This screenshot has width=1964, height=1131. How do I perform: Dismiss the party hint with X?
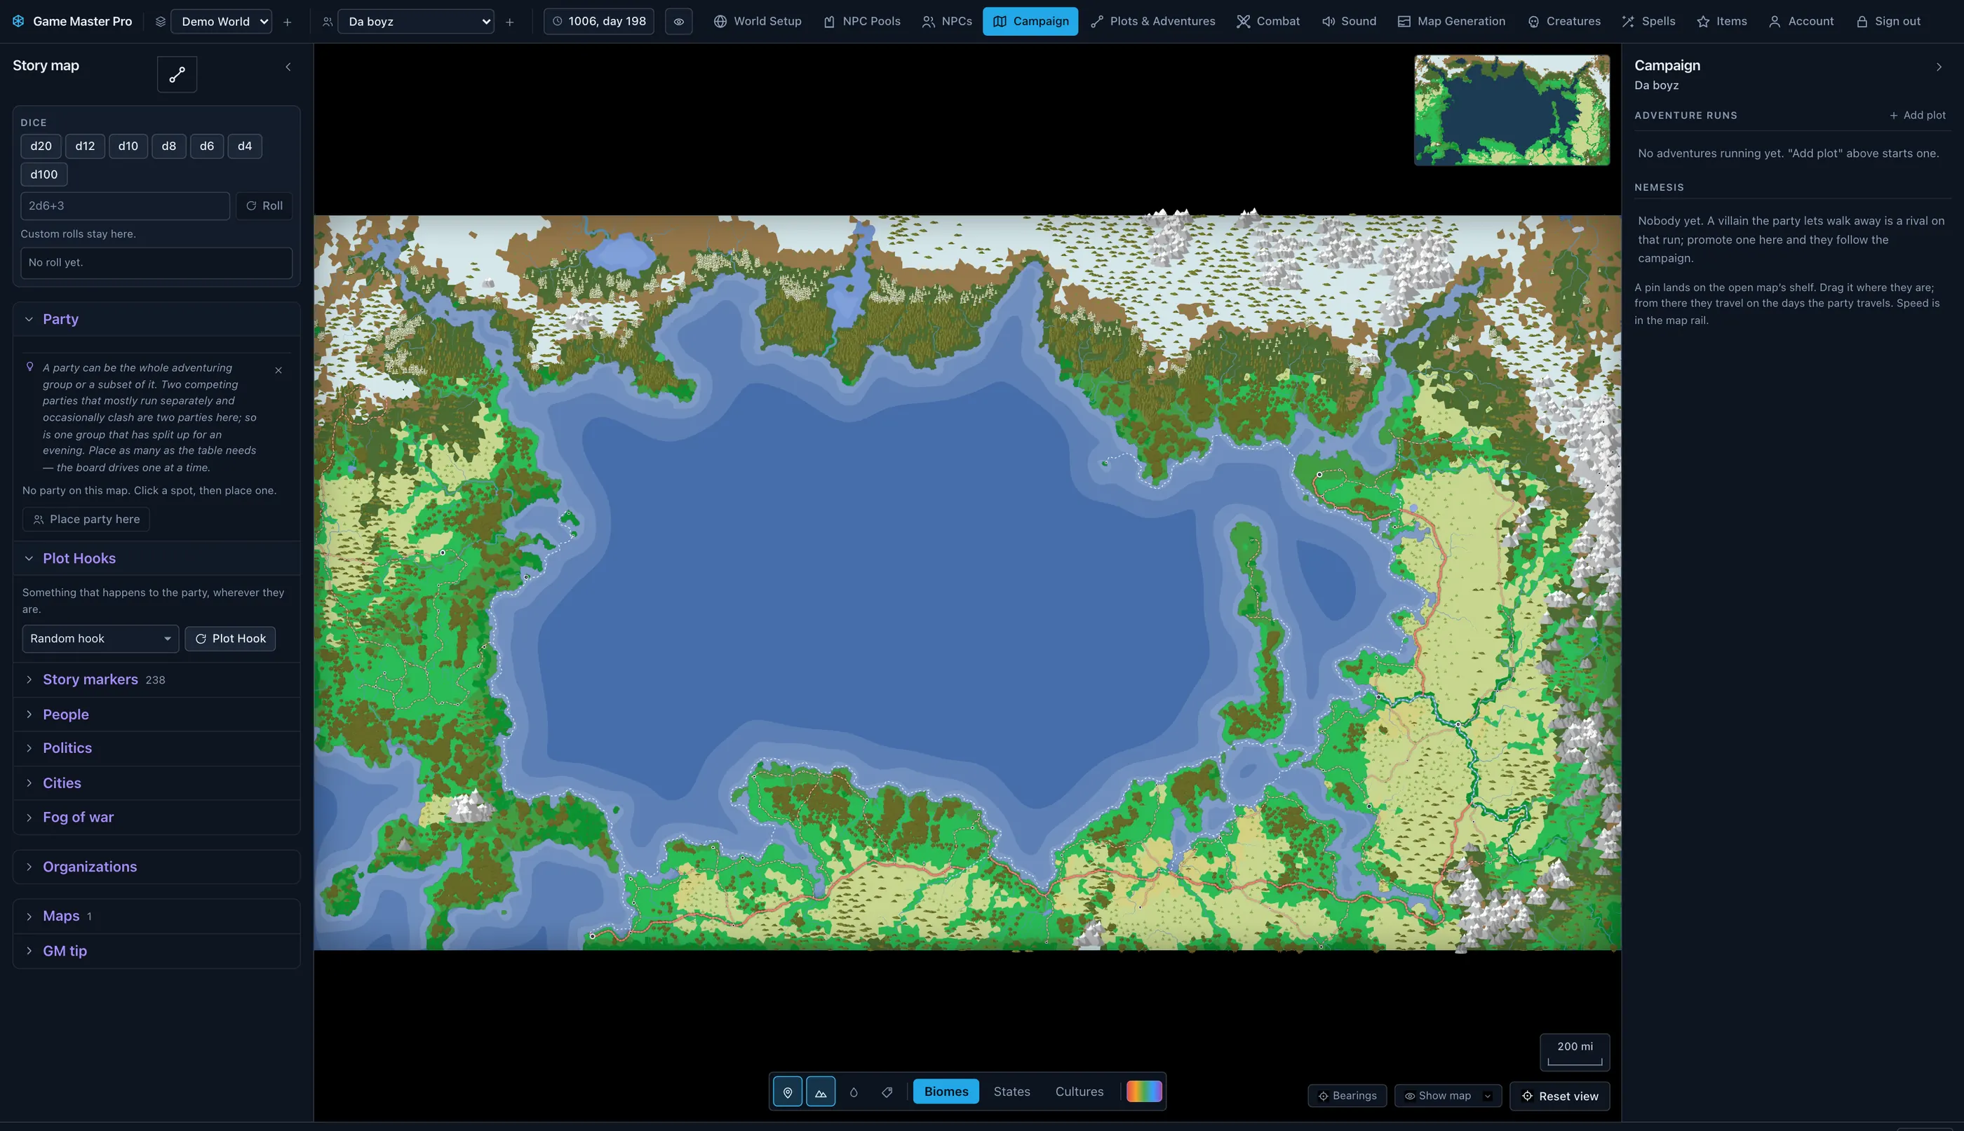pyautogui.click(x=278, y=370)
